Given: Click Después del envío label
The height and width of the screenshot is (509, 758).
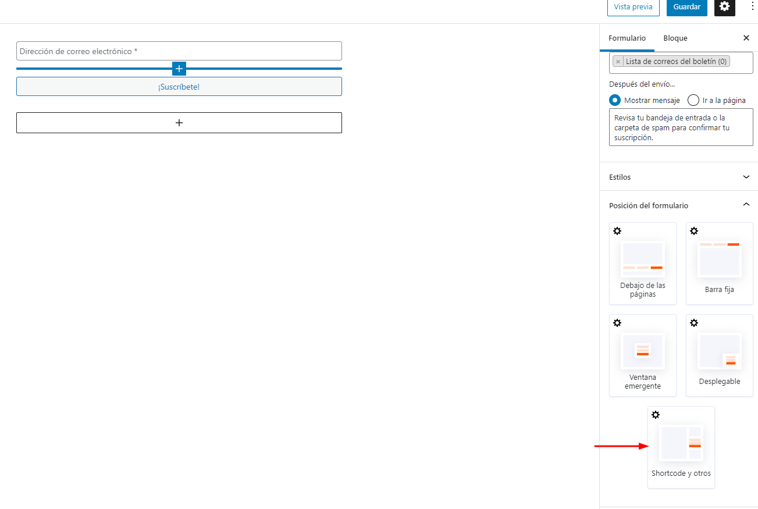Looking at the screenshot, I should click(x=642, y=84).
